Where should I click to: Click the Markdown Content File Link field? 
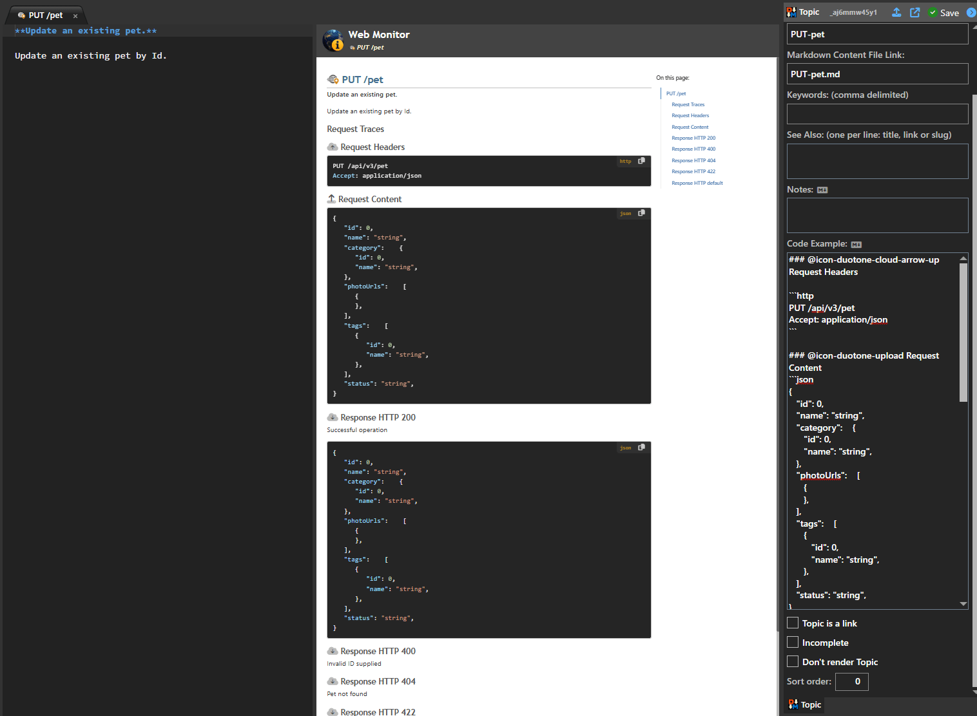[x=877, y=74]
